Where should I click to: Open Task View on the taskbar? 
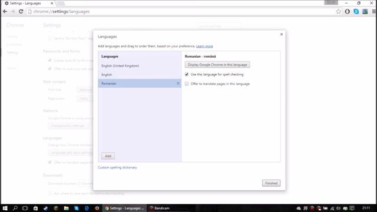pyautogui.click(x=25, y=208)
